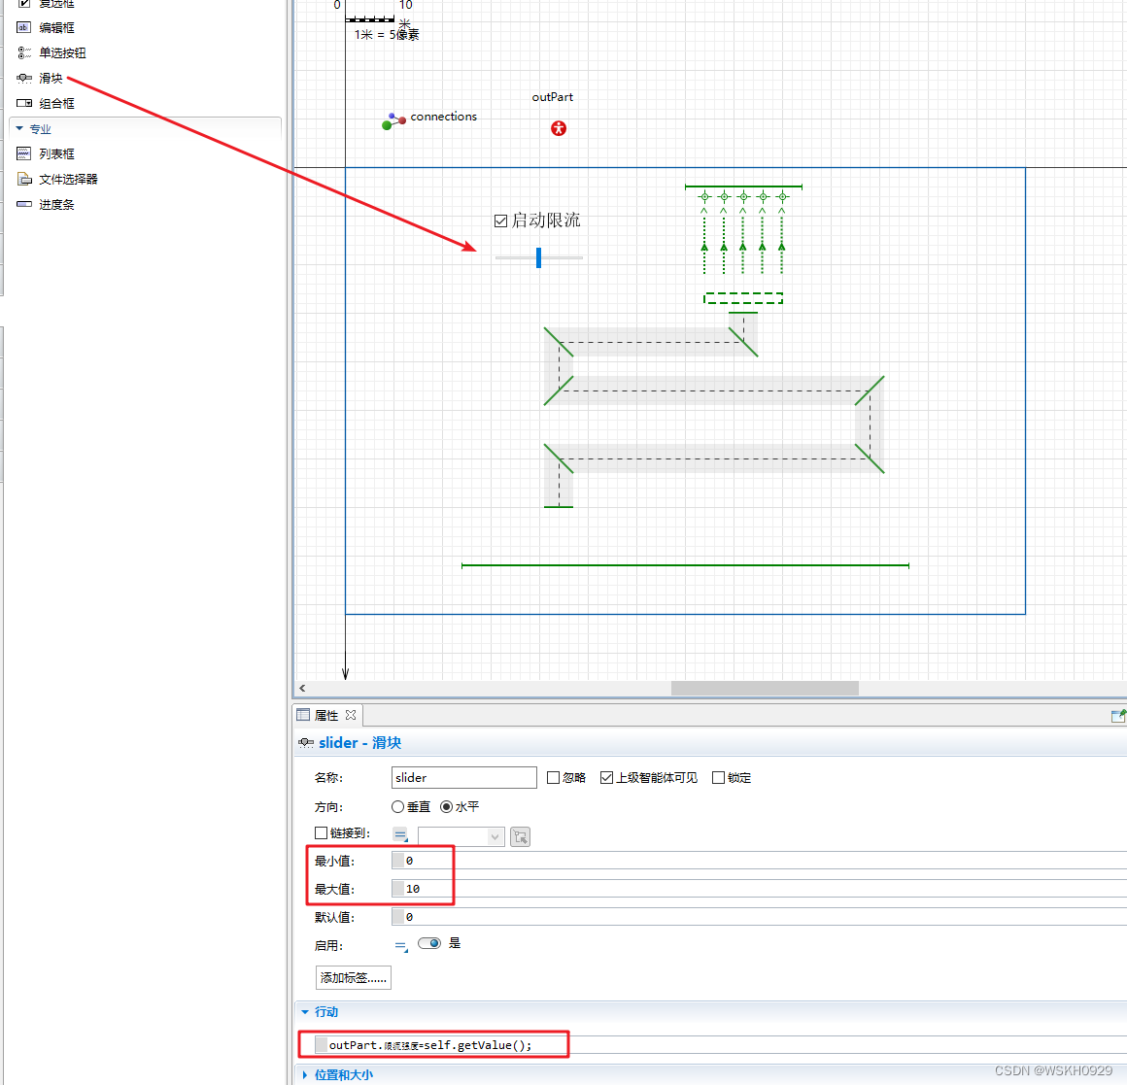Image resolution: width=1127 pixels, height=1085 pixels.
Task: Click static/dynamic switch icon beside 启用
Action: click(x=401, y=946)
